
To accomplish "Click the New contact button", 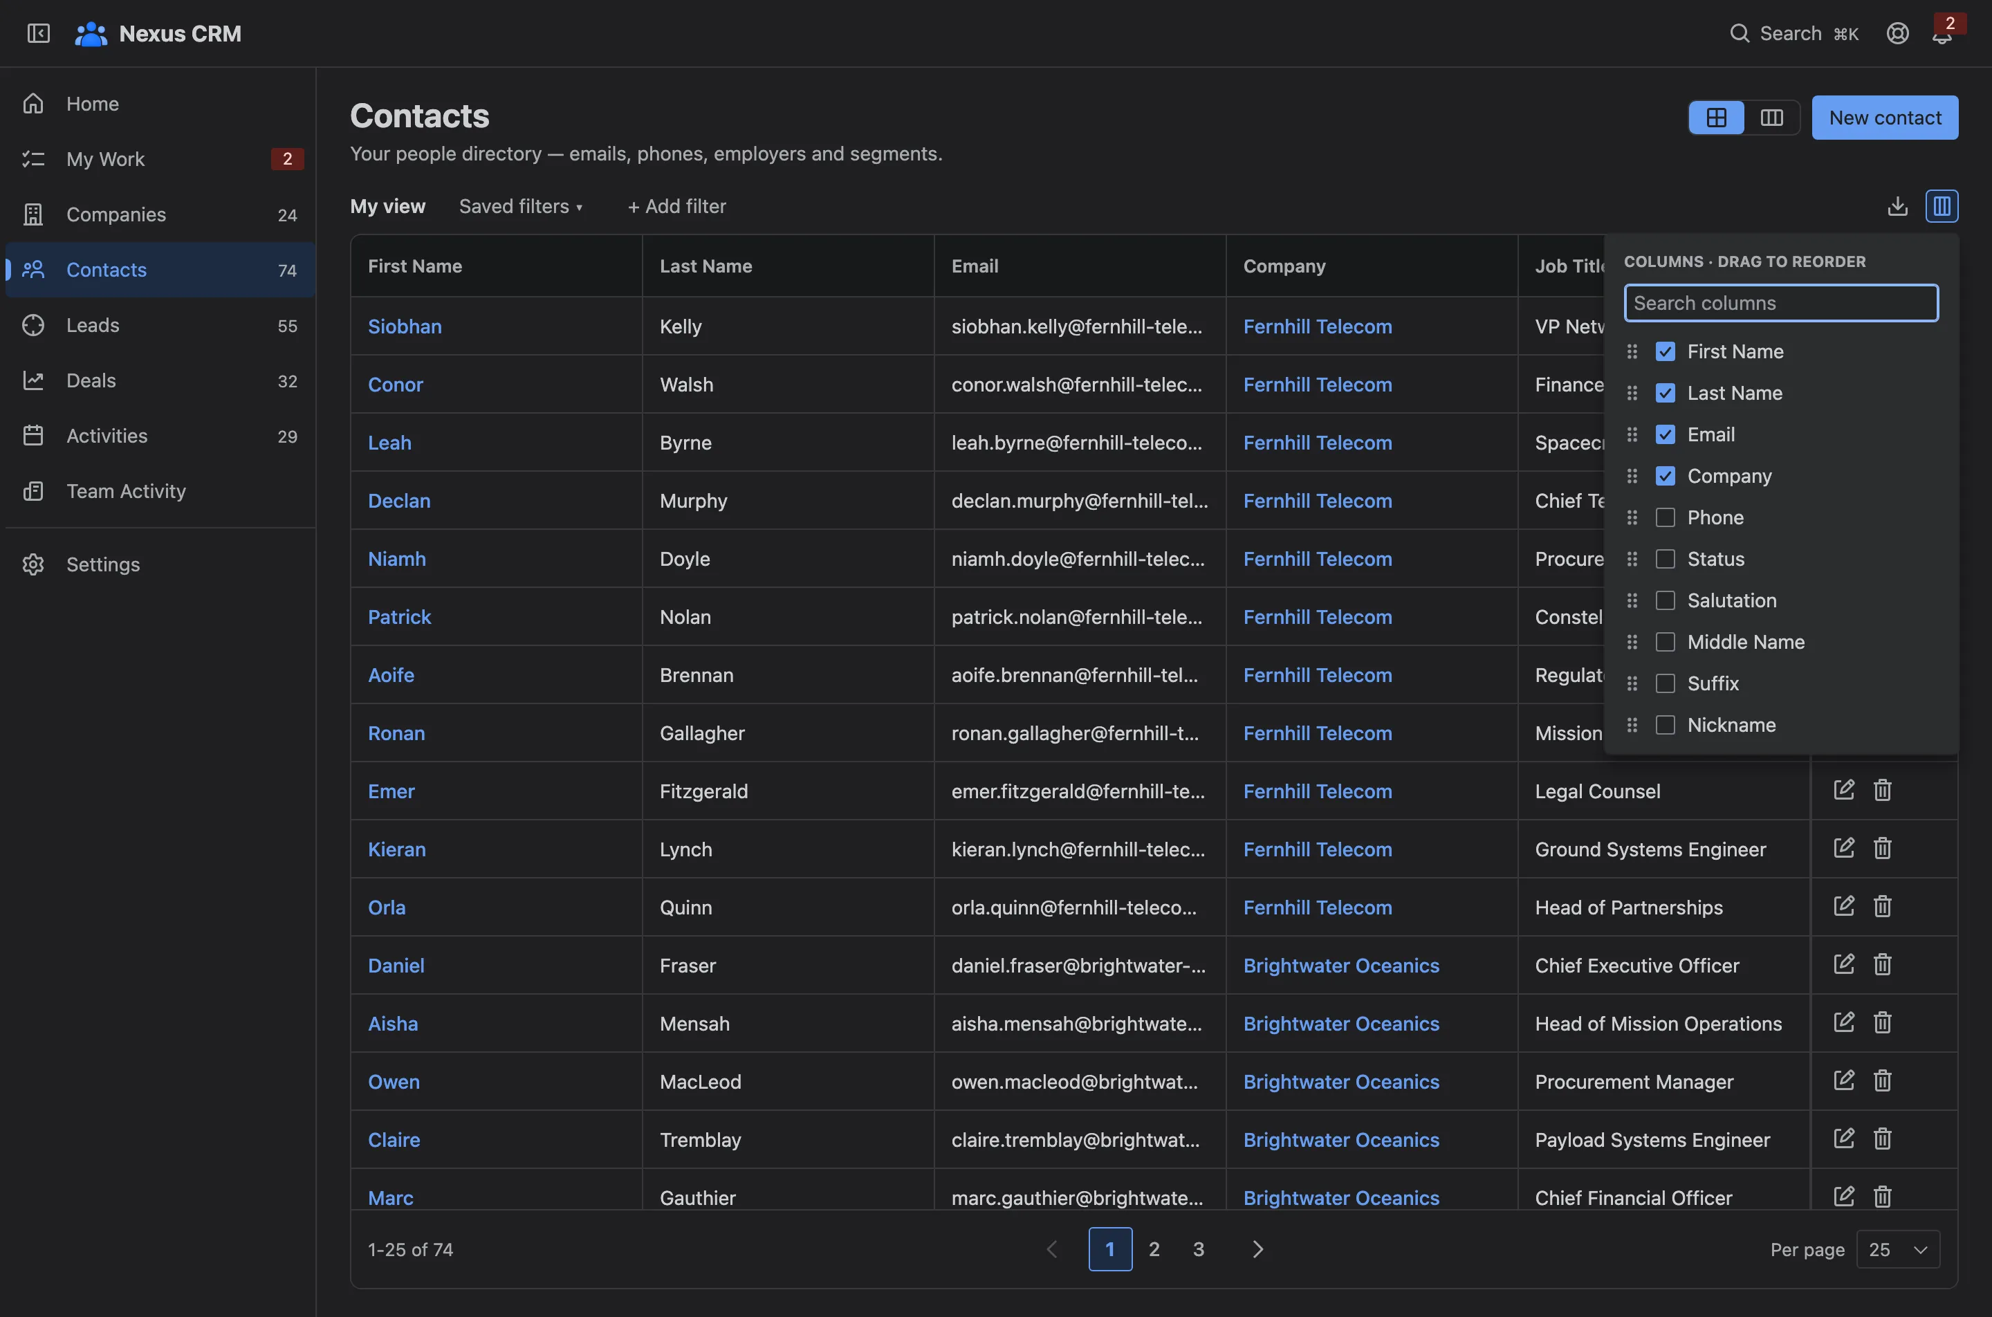I will (x=1885, y=118).
